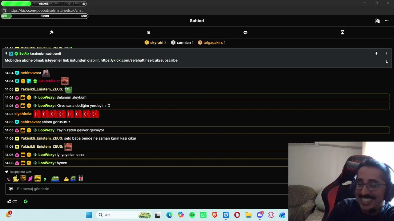Select top gifter skyrairl

pyautogui.click(x=157, y=42)
